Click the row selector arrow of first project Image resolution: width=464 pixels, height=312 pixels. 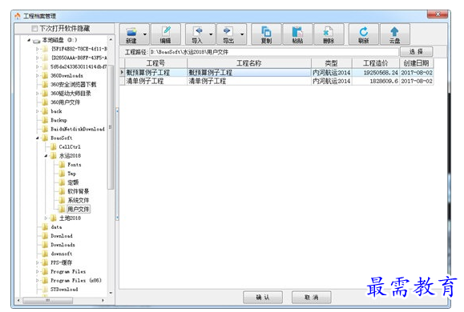coord(122,72)
